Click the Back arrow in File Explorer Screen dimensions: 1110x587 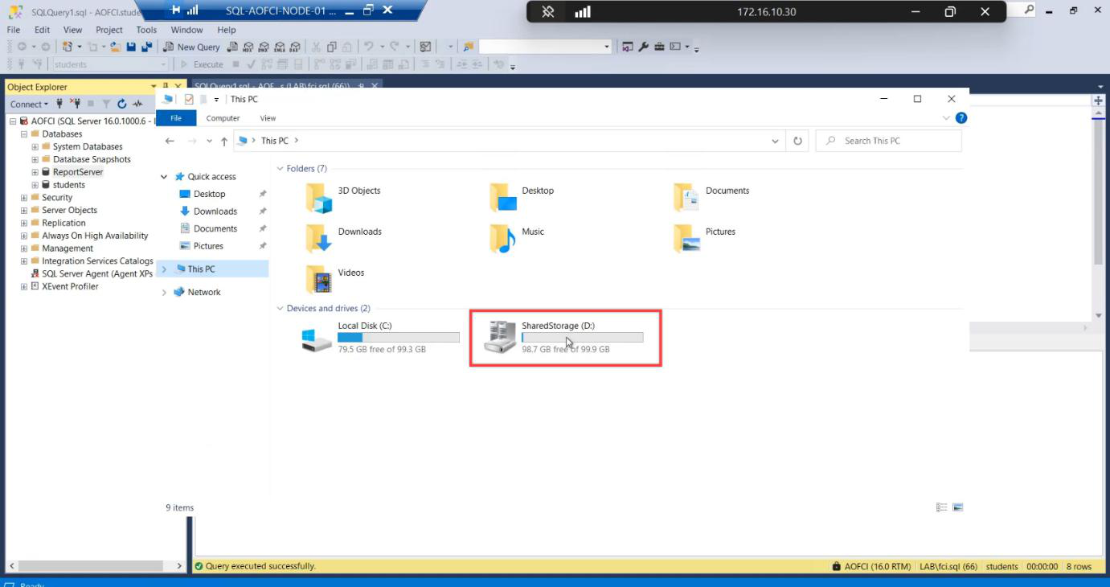click(x=170, y=141)
